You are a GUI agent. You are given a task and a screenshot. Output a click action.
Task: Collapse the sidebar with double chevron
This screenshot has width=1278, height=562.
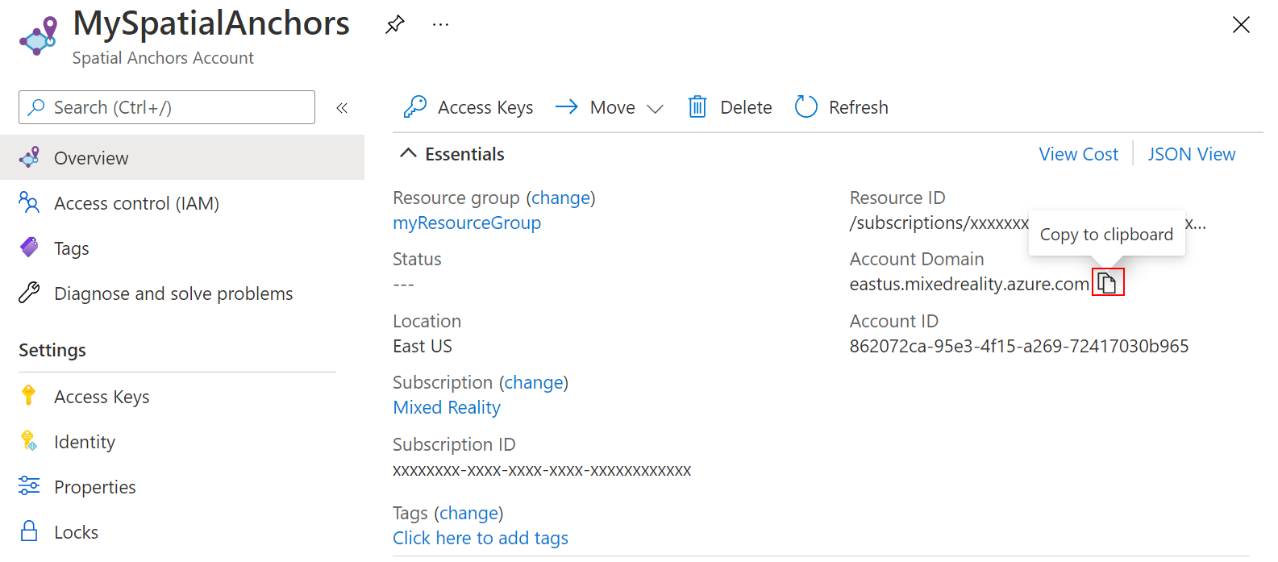[x=342, y=107]
